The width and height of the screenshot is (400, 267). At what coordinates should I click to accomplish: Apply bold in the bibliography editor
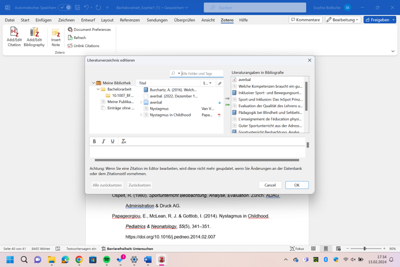94,141
